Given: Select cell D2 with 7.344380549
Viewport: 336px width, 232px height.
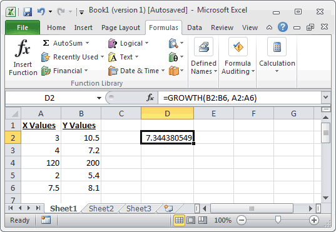Looking at the screenshot, I should coord(167,138).
